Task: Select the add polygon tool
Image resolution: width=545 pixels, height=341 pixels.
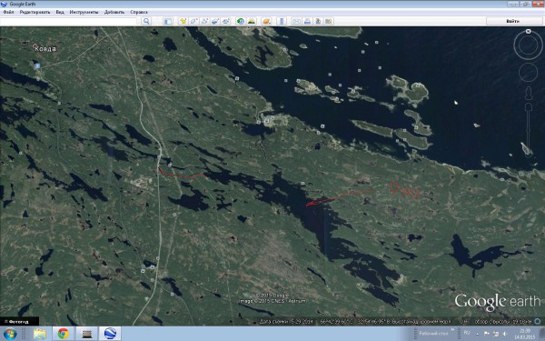Action: [194, 21]
